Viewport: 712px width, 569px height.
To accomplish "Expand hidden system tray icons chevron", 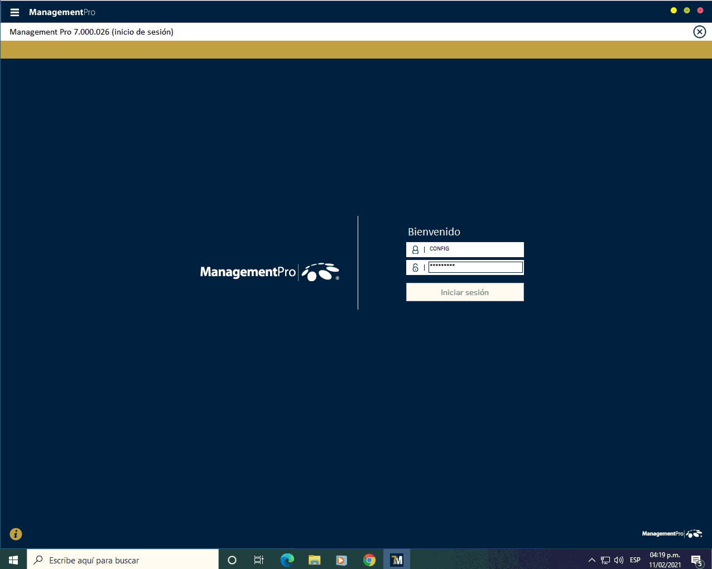I will [591, 560].
